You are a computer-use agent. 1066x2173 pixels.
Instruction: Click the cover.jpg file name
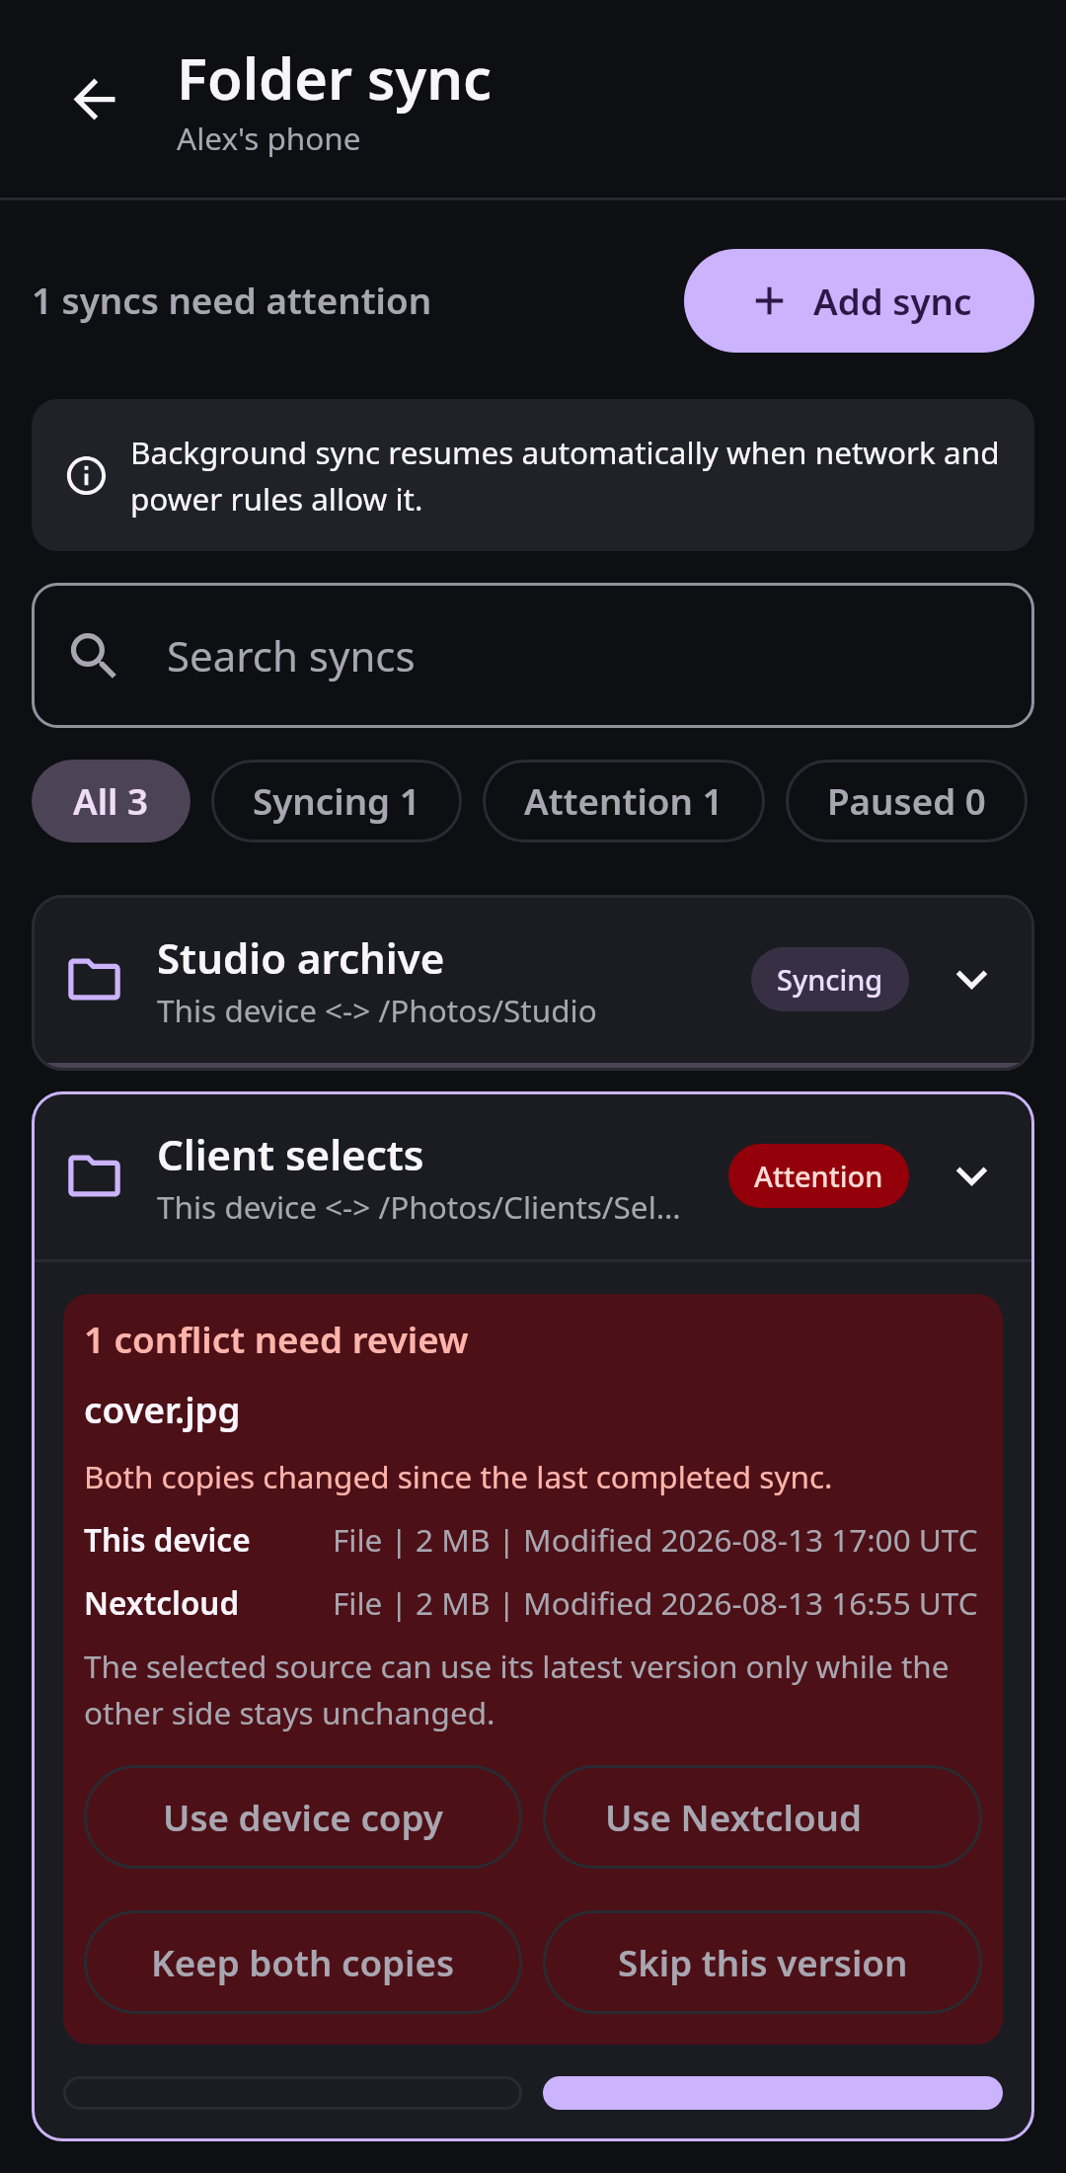point(162,1411)
